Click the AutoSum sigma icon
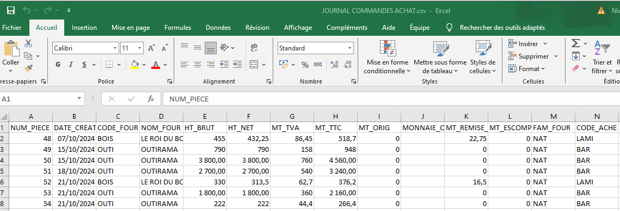Image resolution: width=620 pixels, height=211 pixels. pyautogui.click(x=576, y=43)
